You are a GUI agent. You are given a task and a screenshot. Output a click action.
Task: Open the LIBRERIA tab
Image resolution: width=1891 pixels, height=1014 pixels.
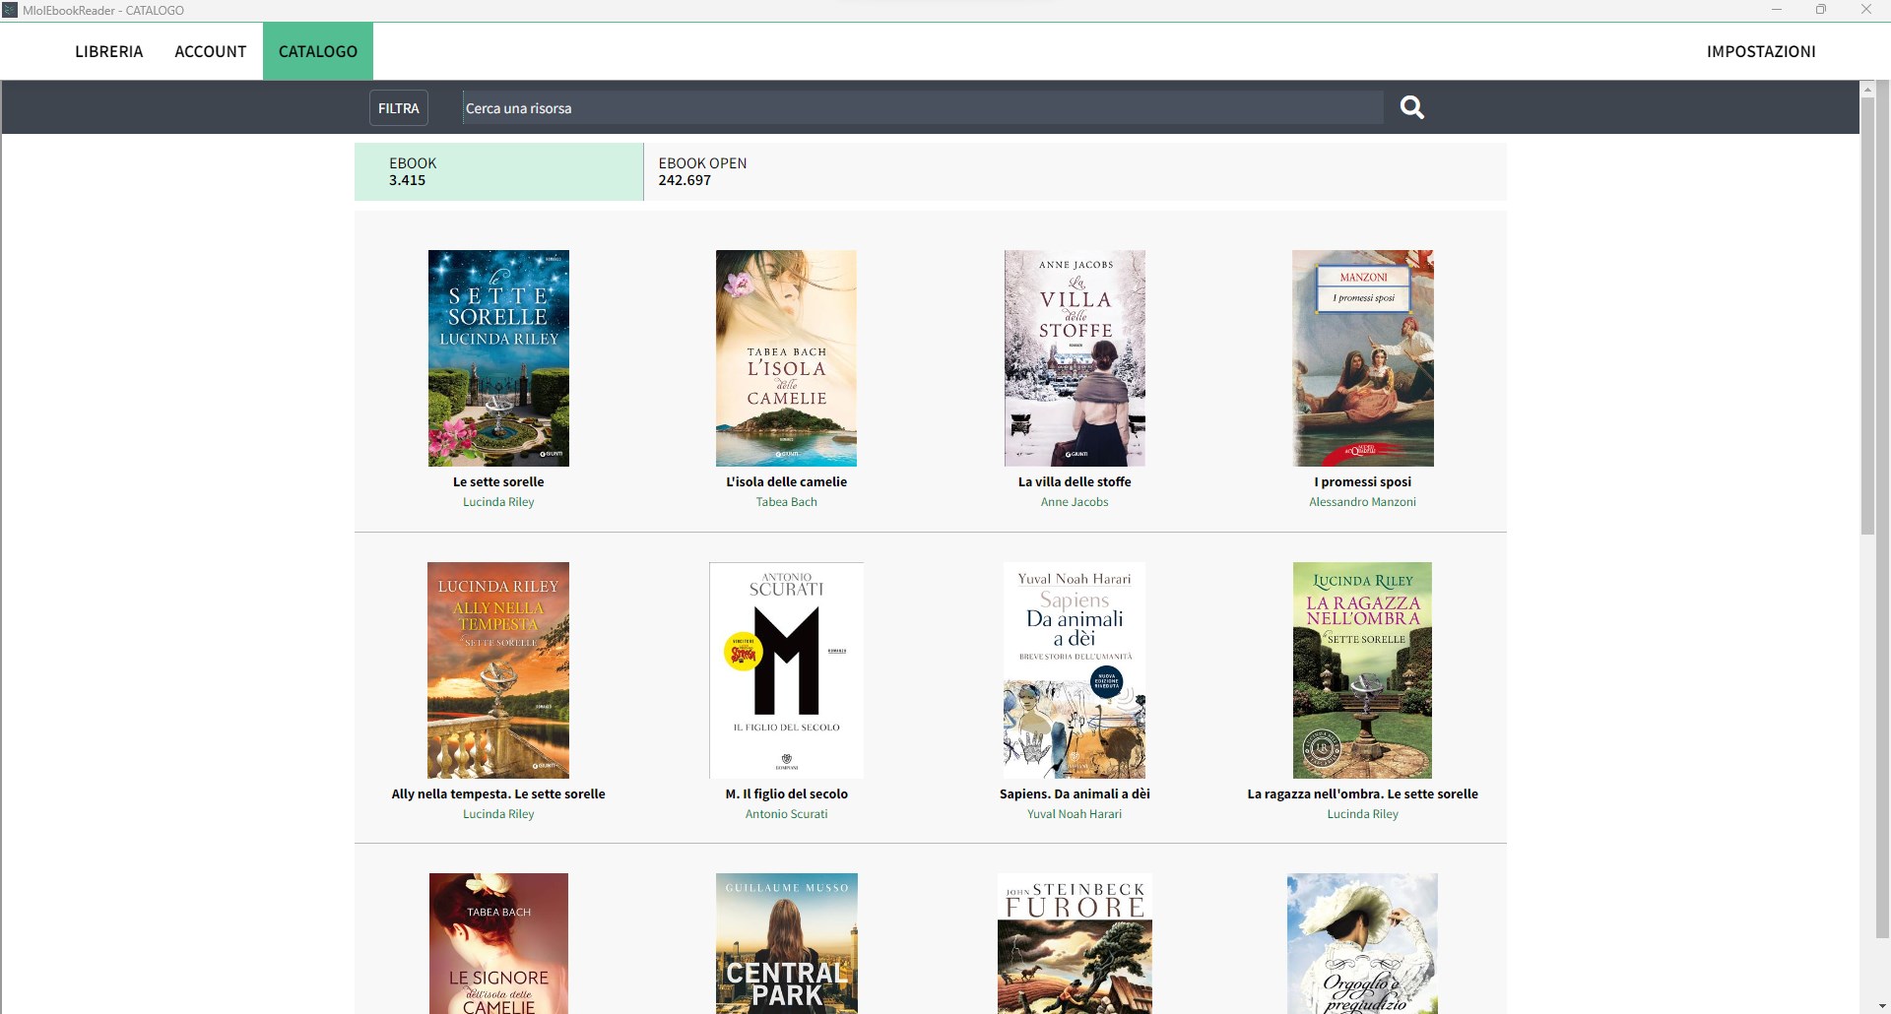click(108, 51)
